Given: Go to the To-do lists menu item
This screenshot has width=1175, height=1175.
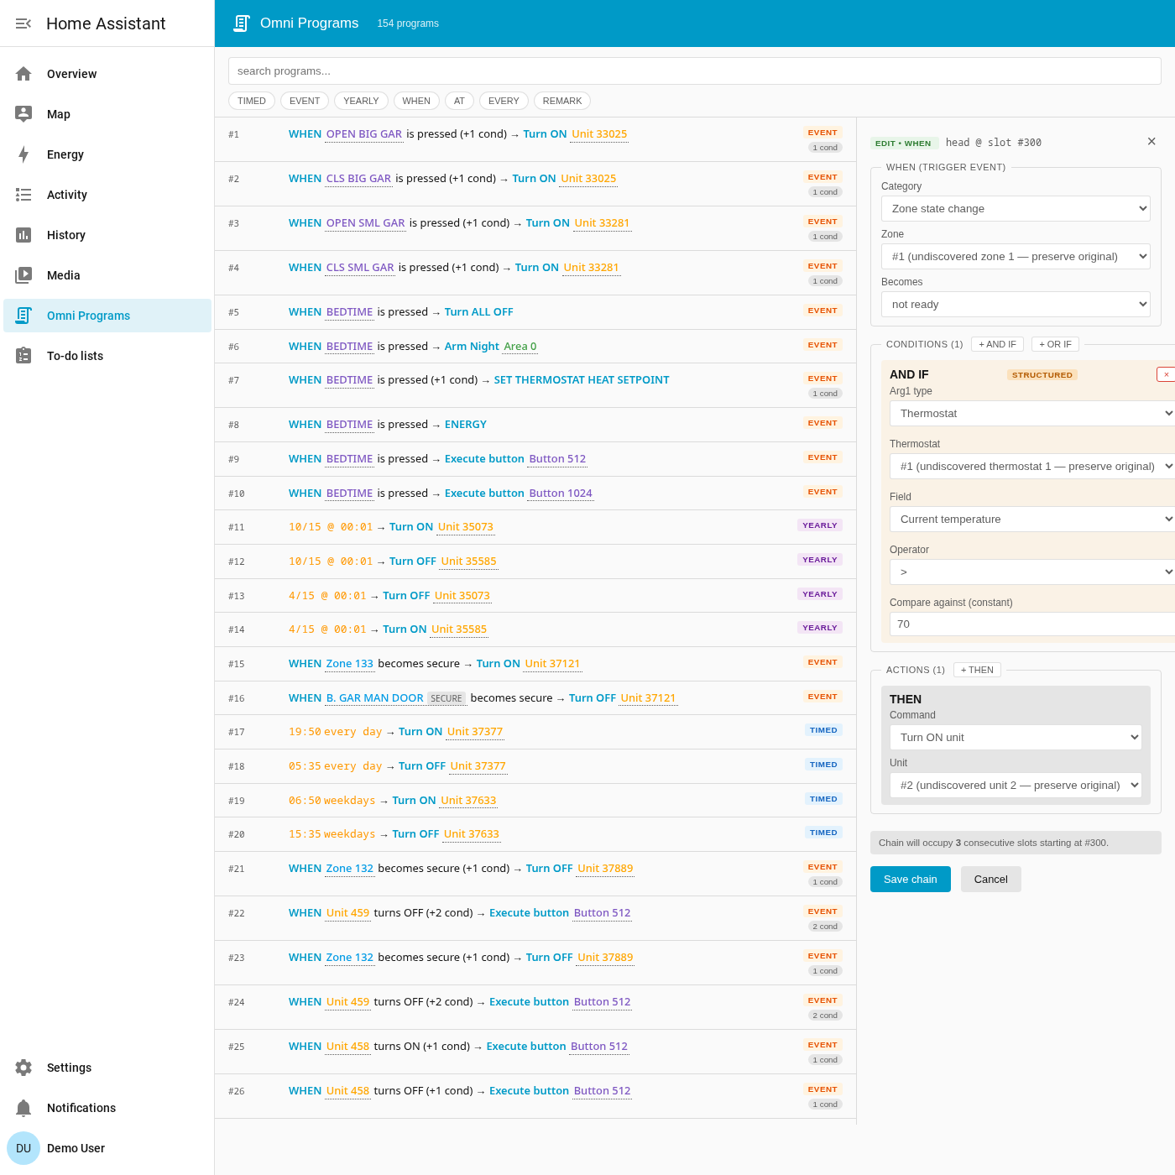Looking at the screenshot, I should (x=107, y=356).
